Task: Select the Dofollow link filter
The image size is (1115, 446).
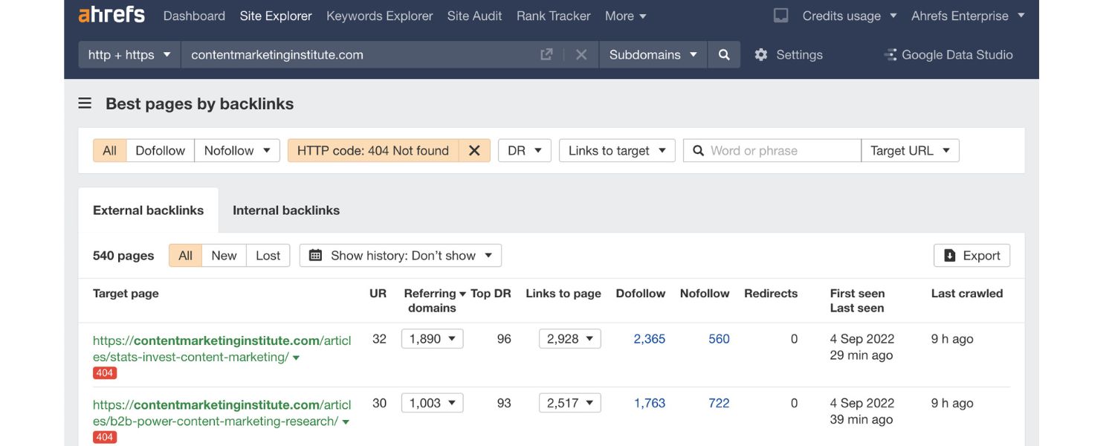Action: [160, 151]
